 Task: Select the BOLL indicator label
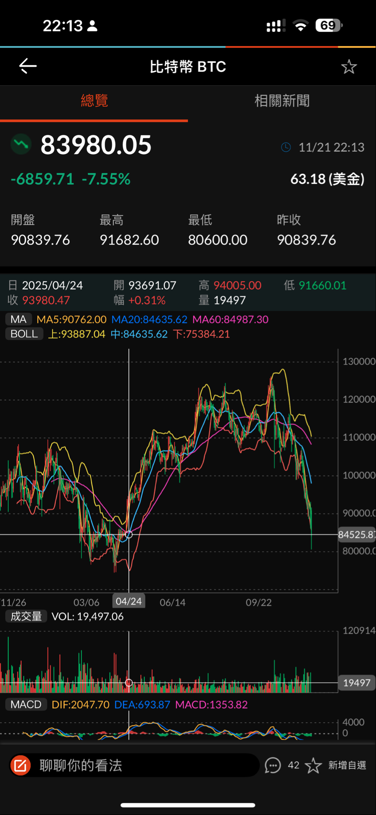point(24,334)
